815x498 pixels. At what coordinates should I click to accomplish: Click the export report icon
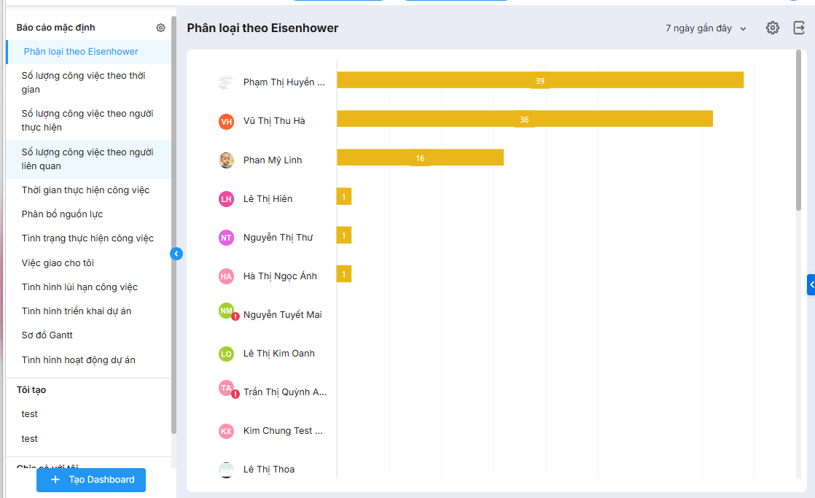(799, 28)
